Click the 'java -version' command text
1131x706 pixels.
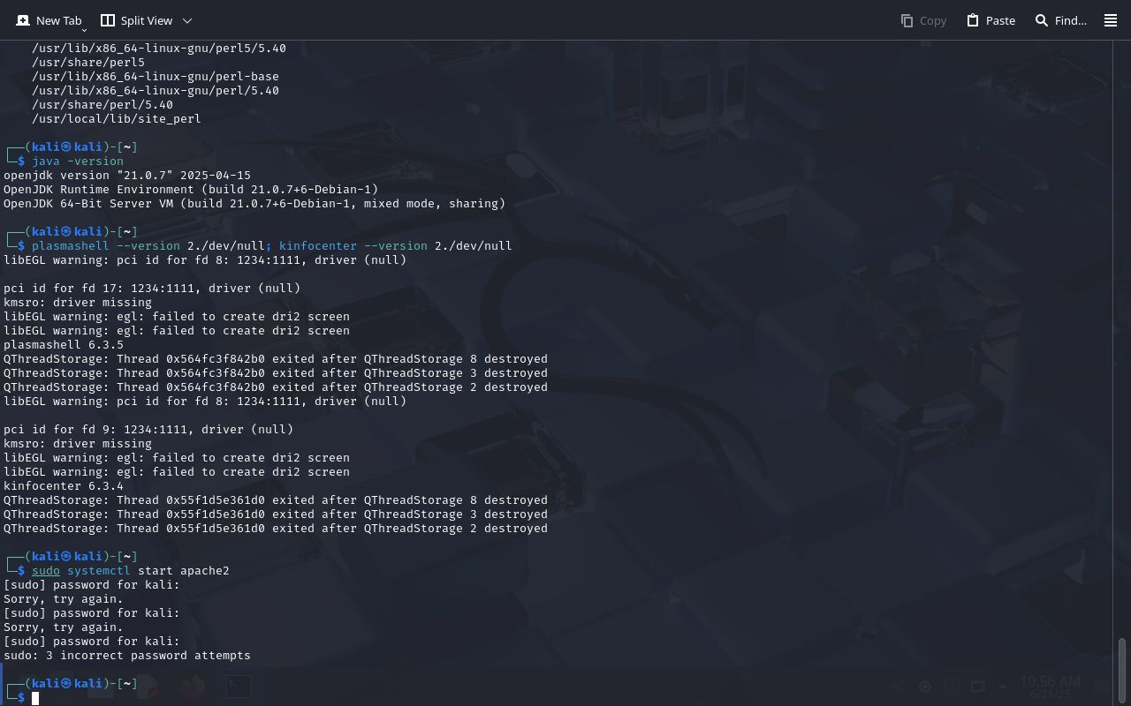point(78,161)
